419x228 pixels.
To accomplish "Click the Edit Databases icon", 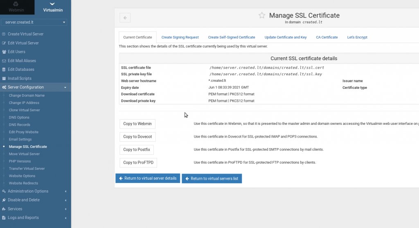I will pyautogui.click(x=4, y=70).
